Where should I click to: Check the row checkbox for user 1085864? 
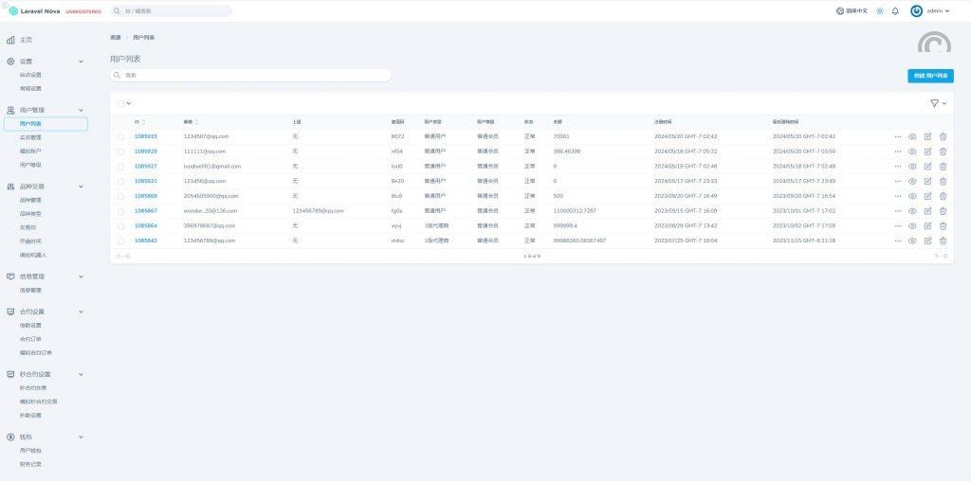[120, 226]
